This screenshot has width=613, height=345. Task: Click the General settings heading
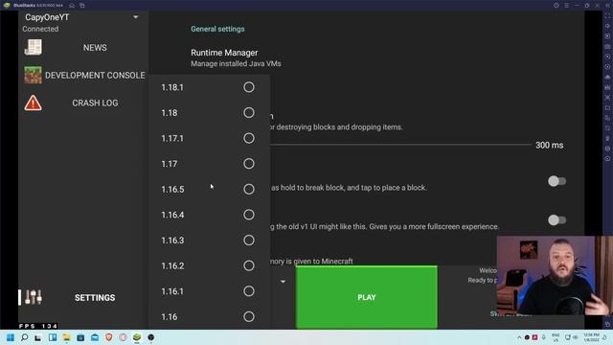[x=217, y=29]
